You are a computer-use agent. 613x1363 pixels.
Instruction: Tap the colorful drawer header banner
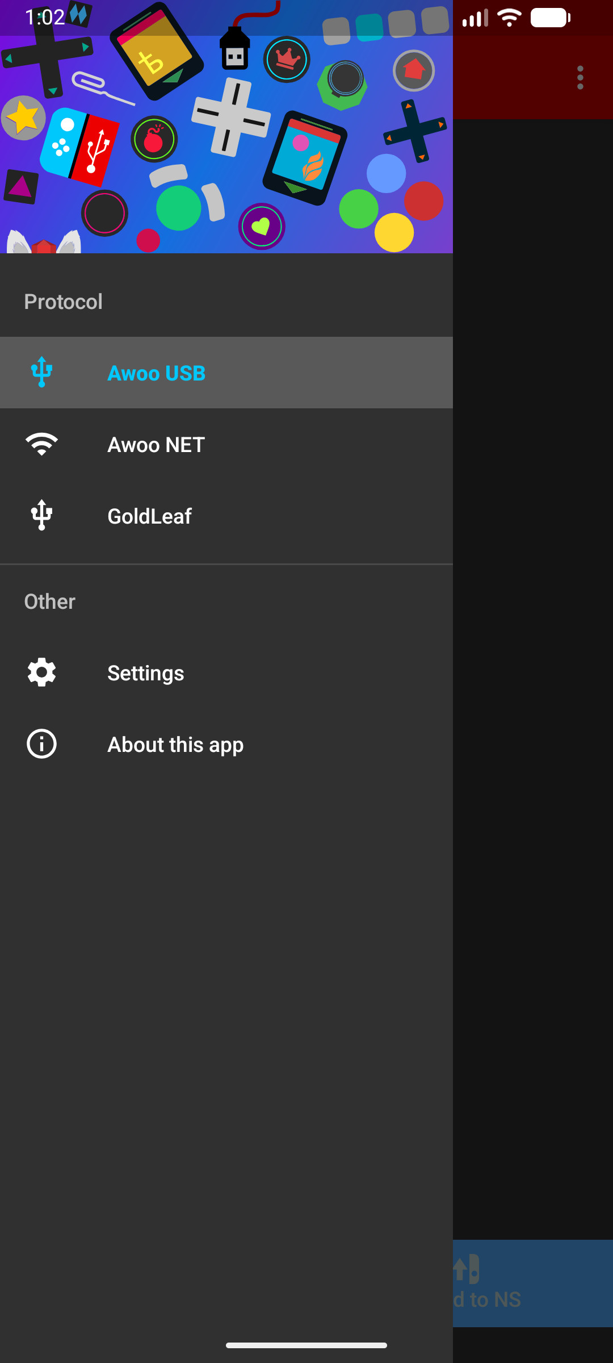coord(226,127)
